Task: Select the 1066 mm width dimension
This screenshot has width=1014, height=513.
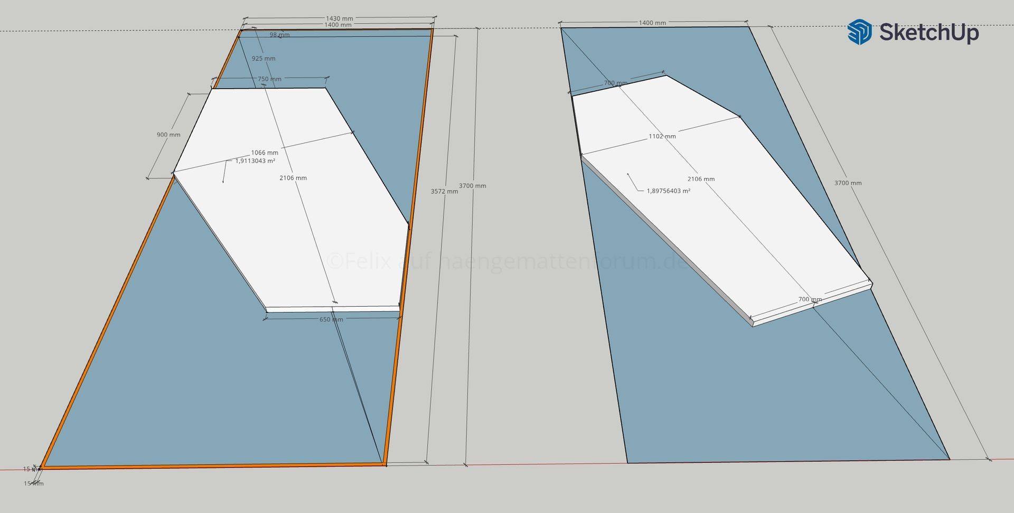Action: (x=264, y=153)
